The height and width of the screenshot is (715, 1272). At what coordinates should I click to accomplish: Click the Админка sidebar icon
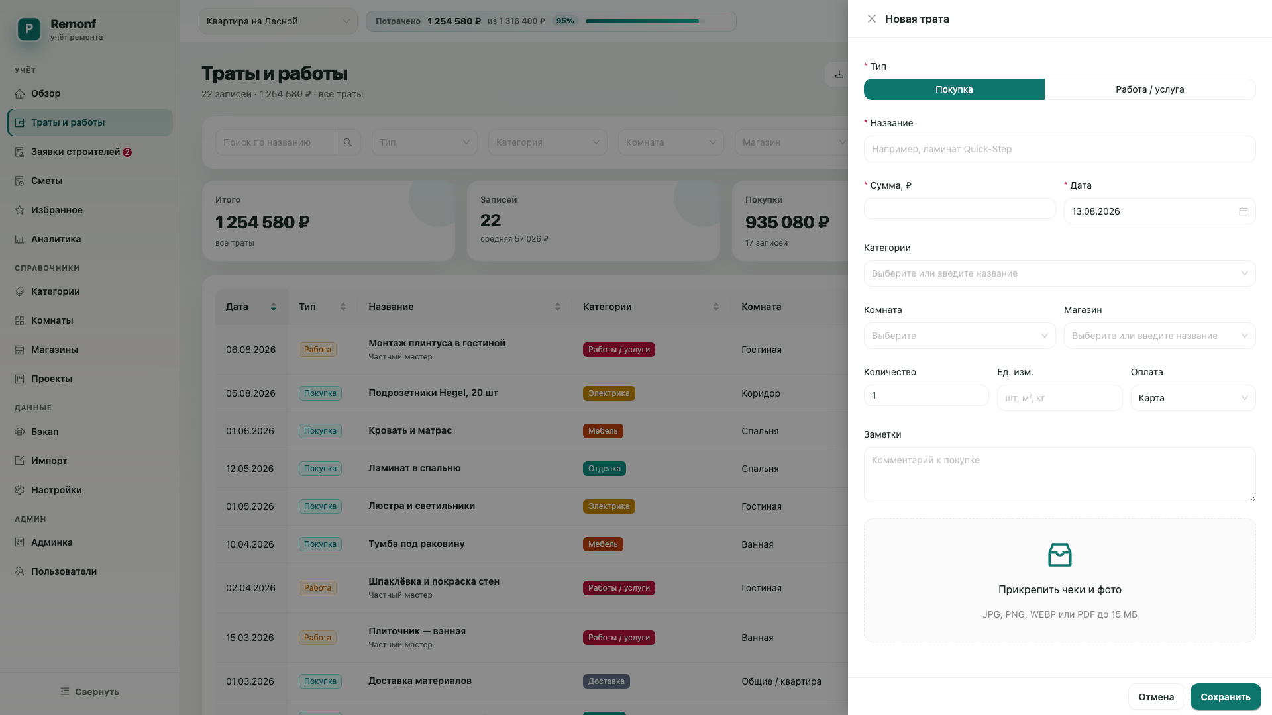20,542
